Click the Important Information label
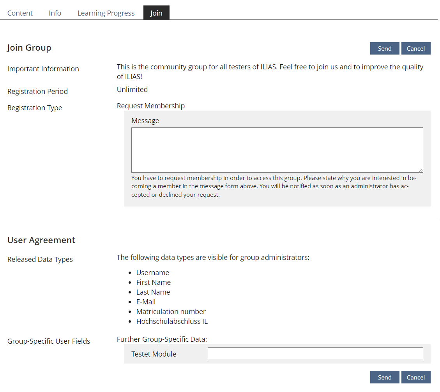 point(43,69)
